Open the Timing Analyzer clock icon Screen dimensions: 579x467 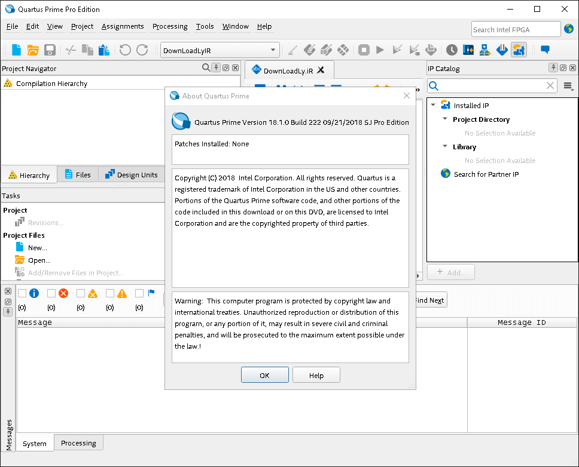[452, 50]
